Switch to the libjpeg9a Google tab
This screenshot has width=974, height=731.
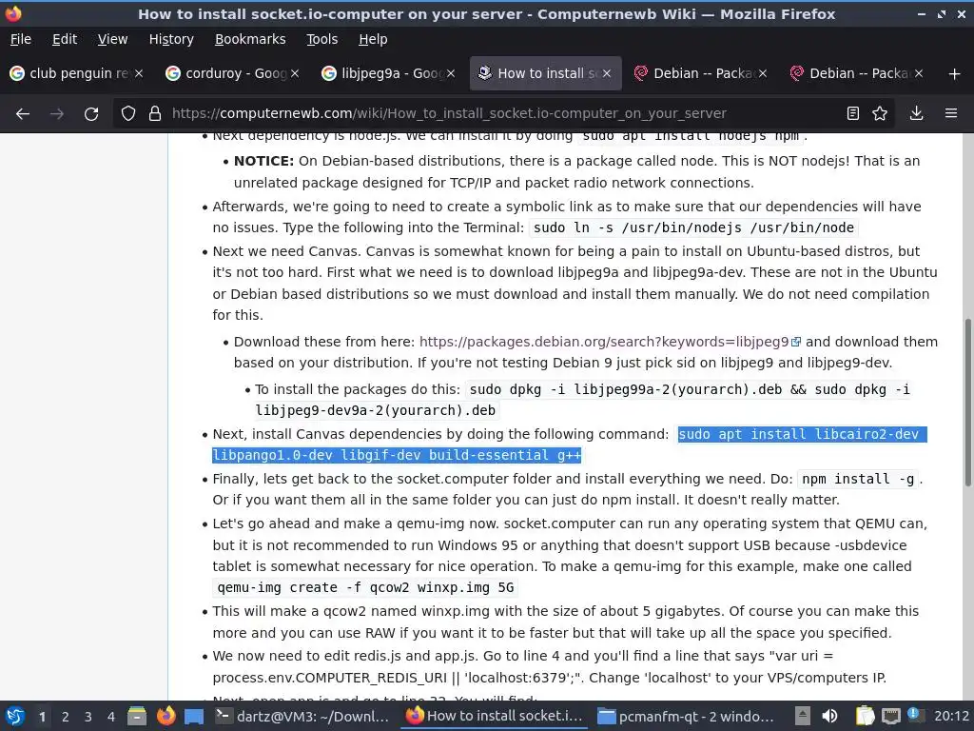(388, 73)
